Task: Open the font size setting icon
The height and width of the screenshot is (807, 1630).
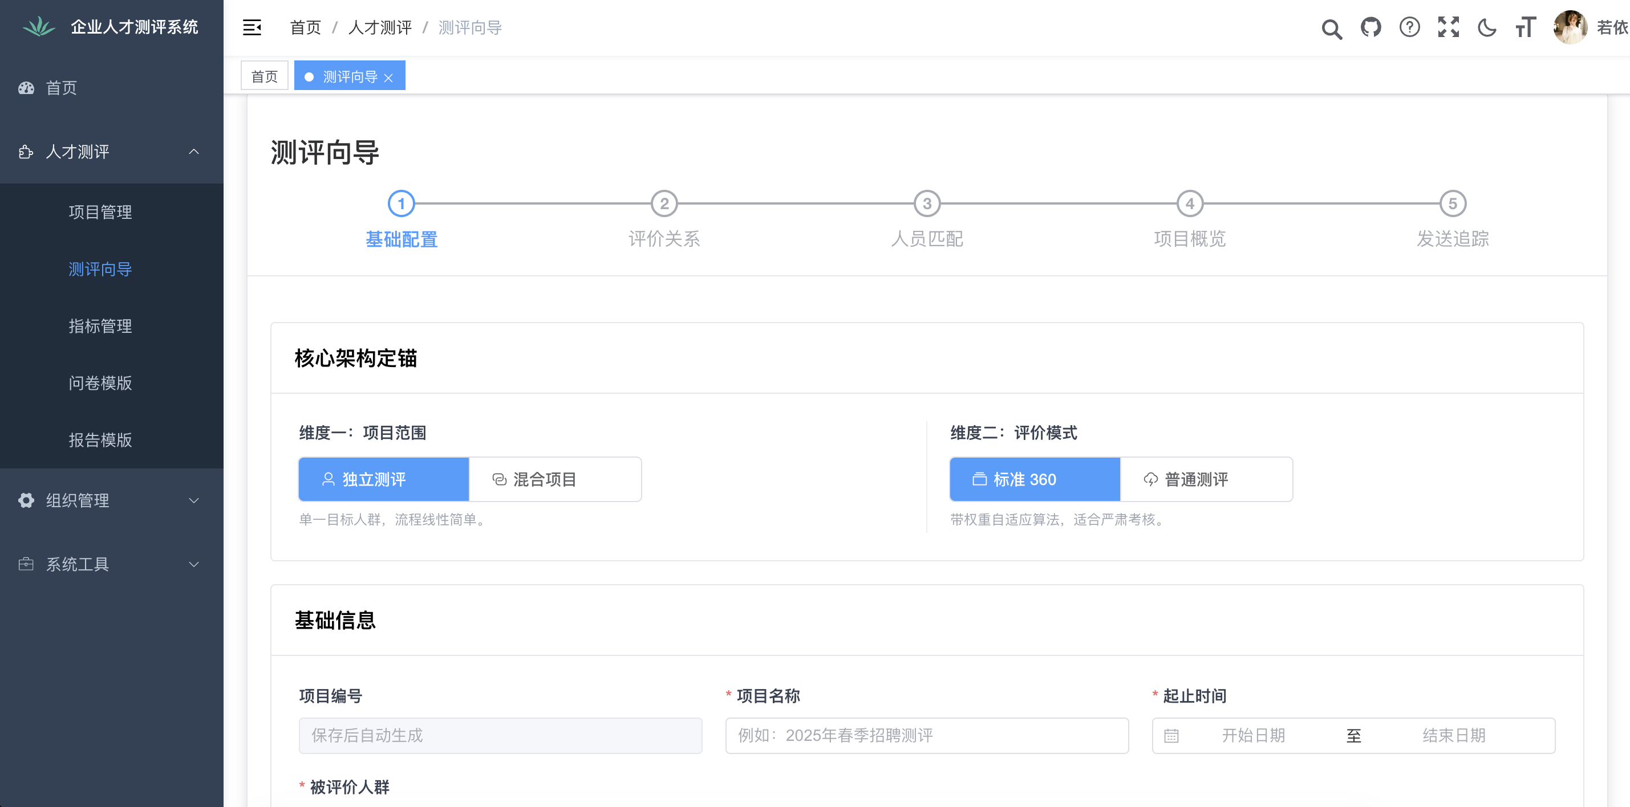Action: pyautogui.click(x=1525, y=27)
